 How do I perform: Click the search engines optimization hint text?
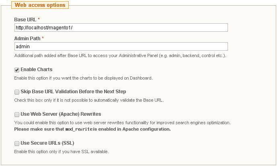[x=122, y=122]
